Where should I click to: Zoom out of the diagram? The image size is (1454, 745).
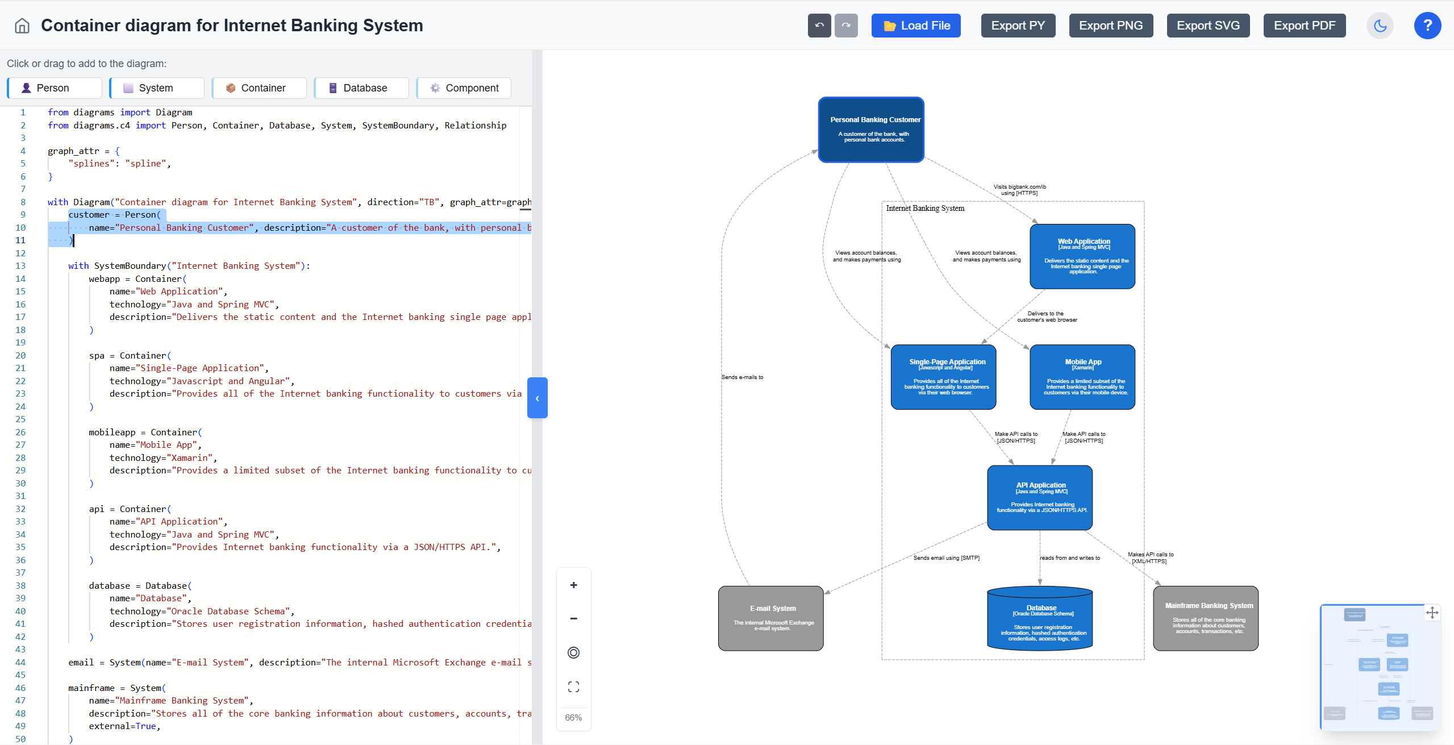tap(573, 618)
